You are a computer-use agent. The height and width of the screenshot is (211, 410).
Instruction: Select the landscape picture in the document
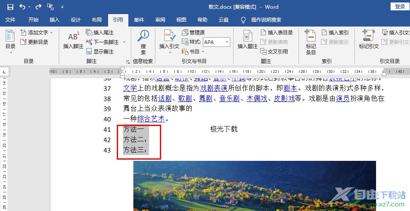255,186
